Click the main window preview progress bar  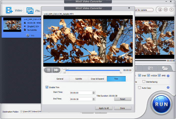(150, 61)
